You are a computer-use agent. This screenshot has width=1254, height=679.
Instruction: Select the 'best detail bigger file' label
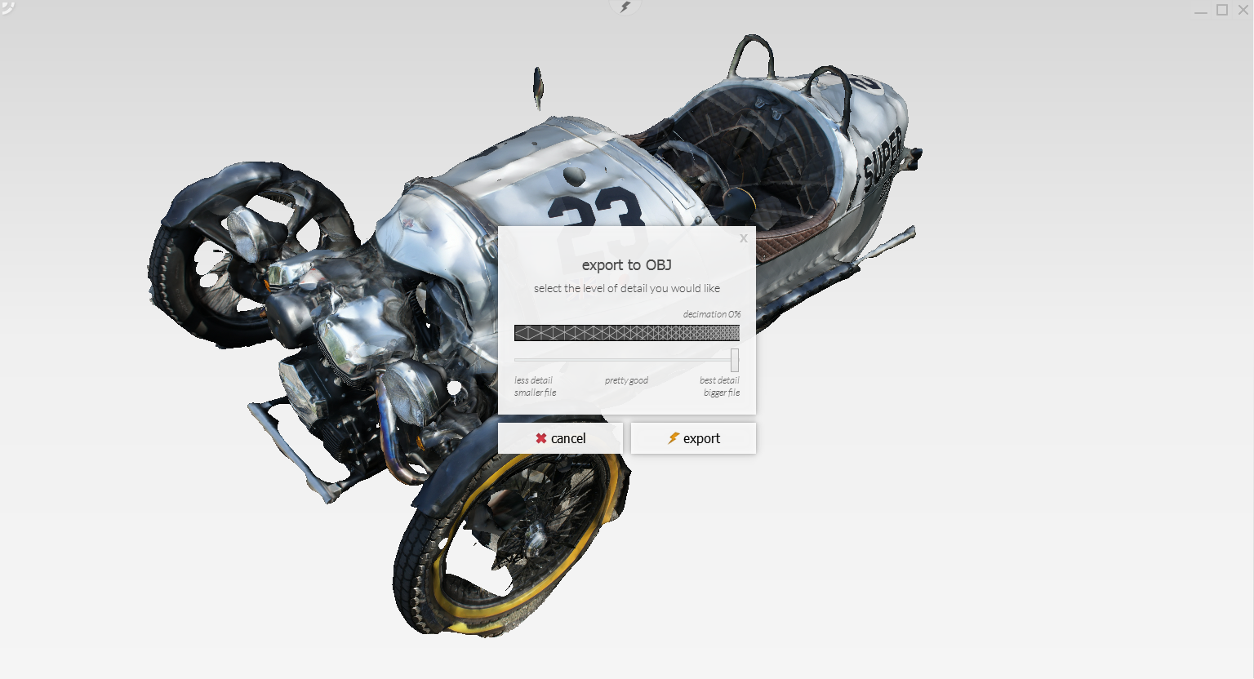720,386
